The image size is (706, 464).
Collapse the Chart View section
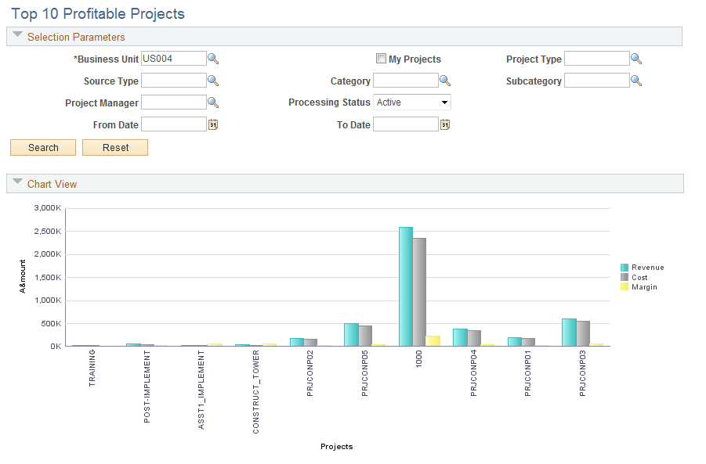pos(16,183)
